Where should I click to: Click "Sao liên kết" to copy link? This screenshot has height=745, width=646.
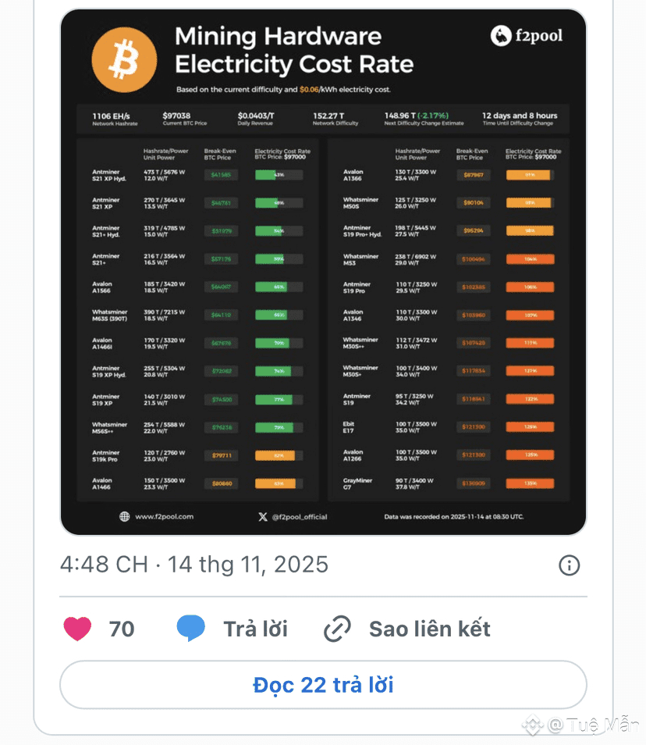click(430, 629)
